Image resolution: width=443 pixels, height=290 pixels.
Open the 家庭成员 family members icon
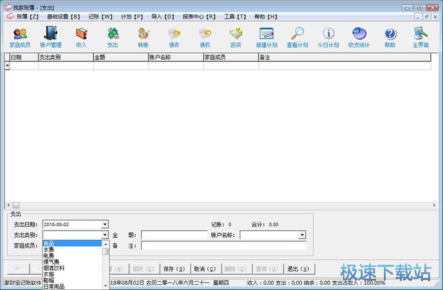[19, 37]
